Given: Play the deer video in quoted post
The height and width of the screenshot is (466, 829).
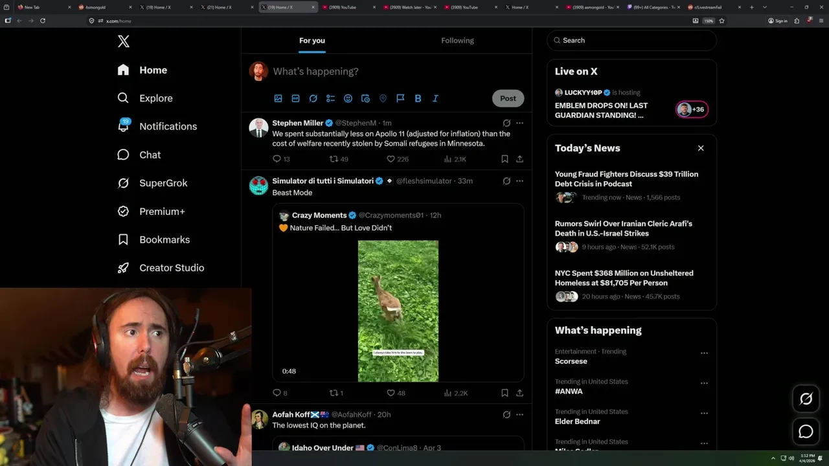Looking at the screenshot, I should 398,311.
